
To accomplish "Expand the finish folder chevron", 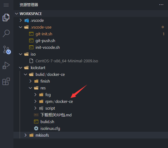I will tap(30, 81).
